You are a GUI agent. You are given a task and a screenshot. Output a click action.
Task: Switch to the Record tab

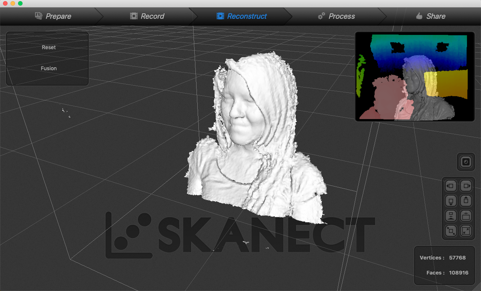point(147,16)
